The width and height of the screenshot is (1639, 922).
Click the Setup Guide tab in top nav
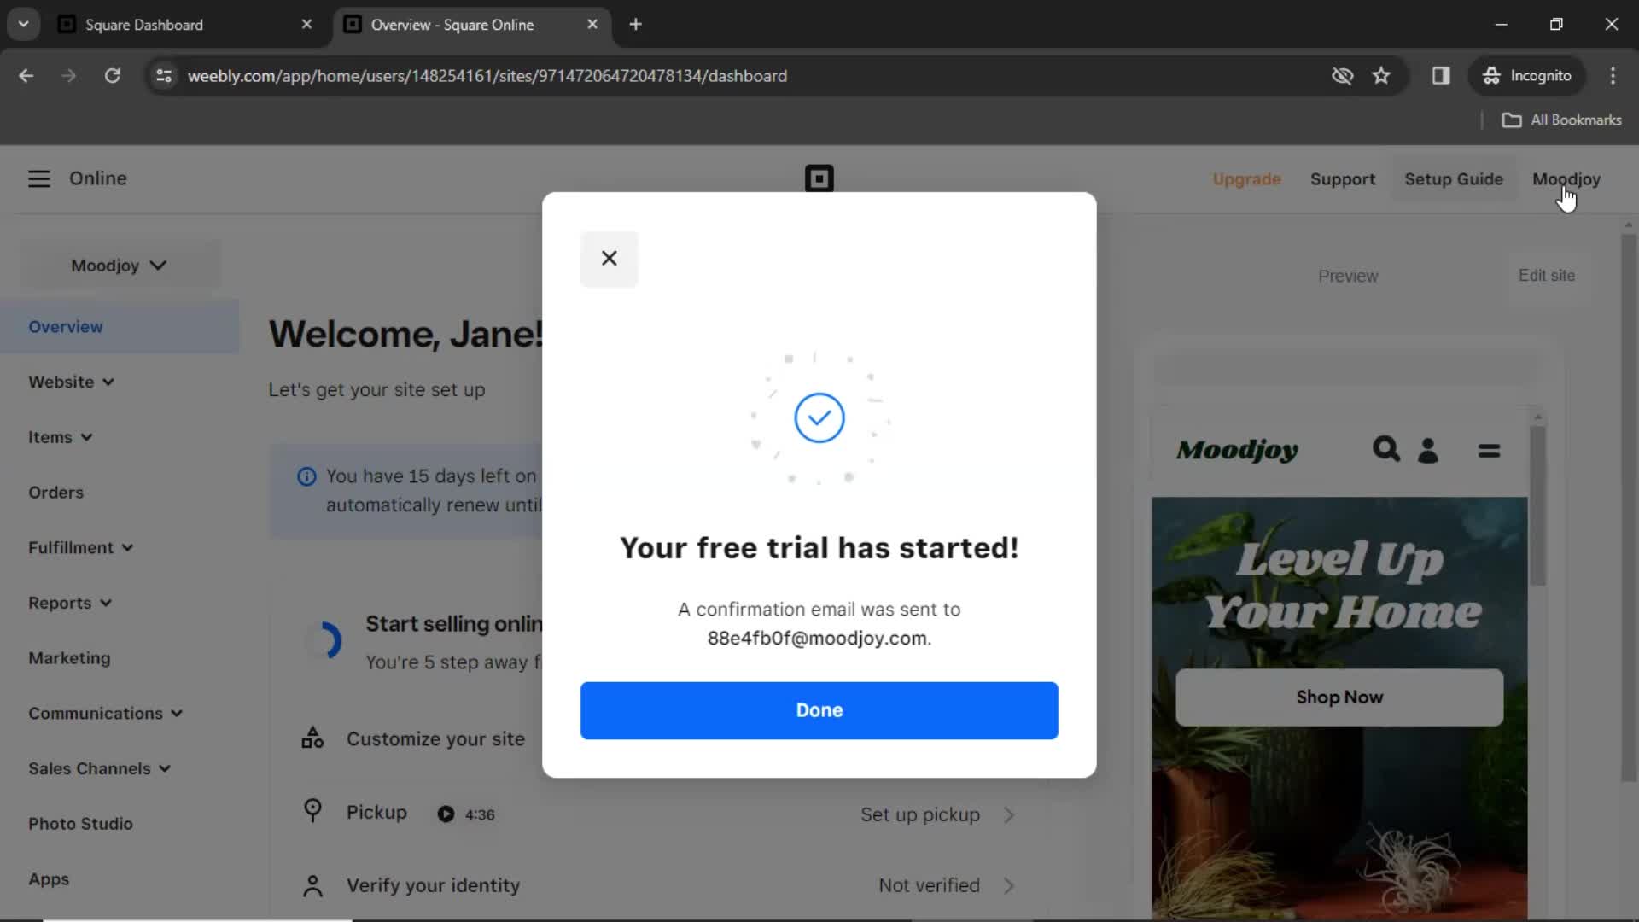point(1453,179)
